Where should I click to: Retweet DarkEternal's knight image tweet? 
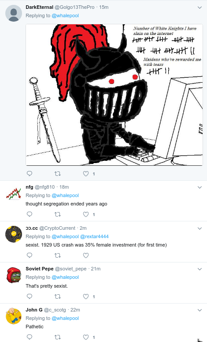[57, 174]
